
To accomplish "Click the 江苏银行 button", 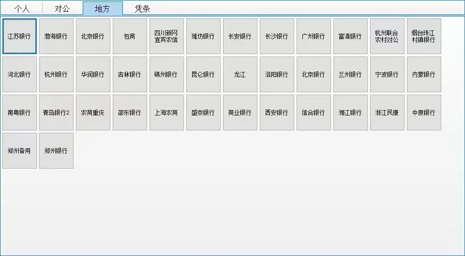I will pyautogui.click(x=19, y=36).
